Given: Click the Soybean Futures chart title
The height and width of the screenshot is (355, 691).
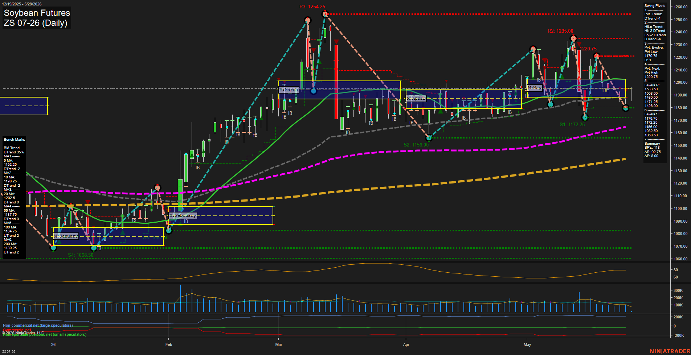Looking at the screenshot, I should pyautogui.click(x=37, y=13).
